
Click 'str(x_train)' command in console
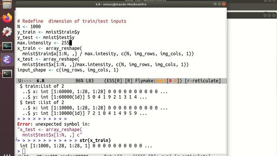pyautogui.click(x=95, y=140)
